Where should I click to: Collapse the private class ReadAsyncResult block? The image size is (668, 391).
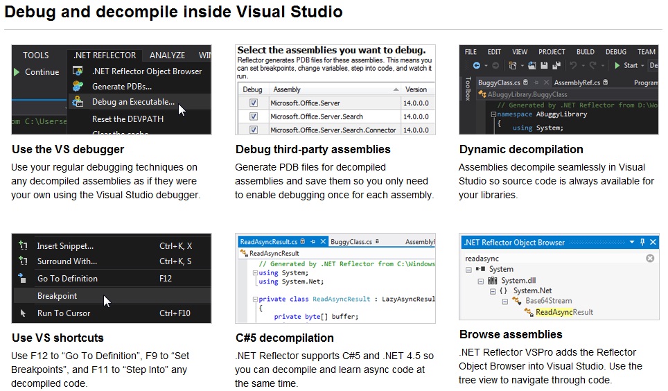[x=255, y=299]
